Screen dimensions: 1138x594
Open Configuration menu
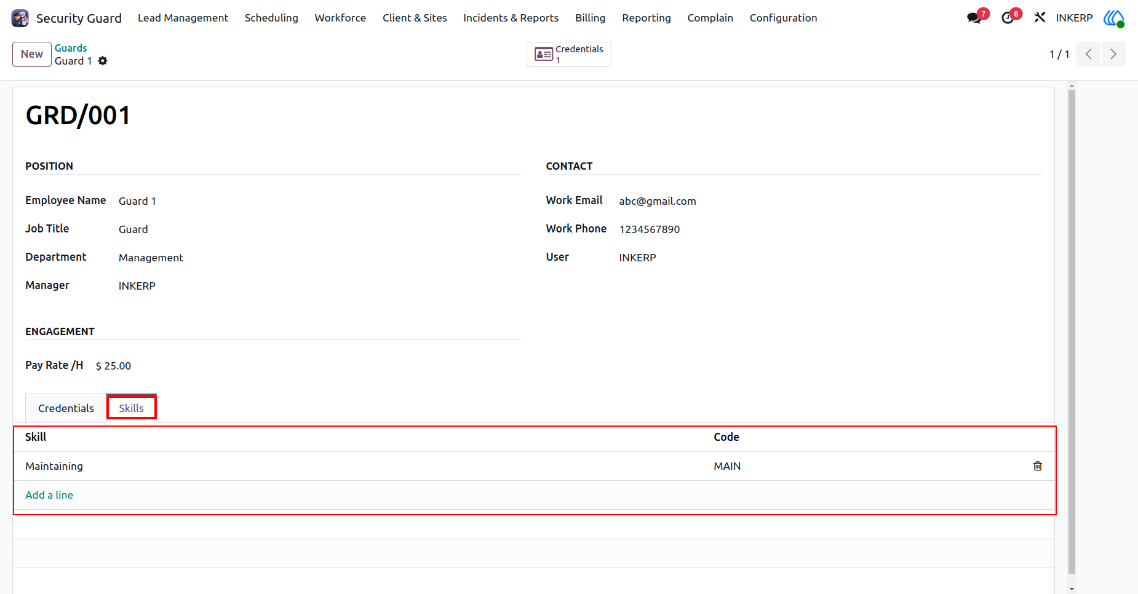pyautogui.click(x=784, y=18)
